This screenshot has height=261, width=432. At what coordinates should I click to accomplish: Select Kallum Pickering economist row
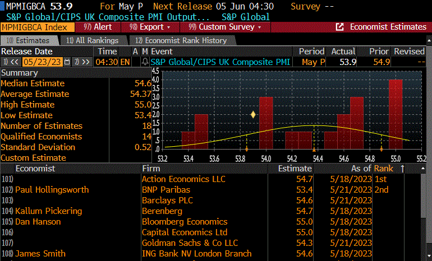click(48, 211)
